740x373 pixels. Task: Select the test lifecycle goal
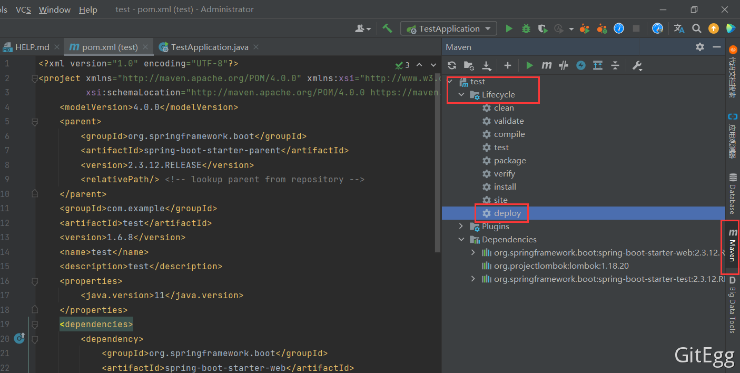coord(496,147)
